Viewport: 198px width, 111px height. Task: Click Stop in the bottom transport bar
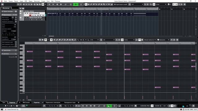104,106
